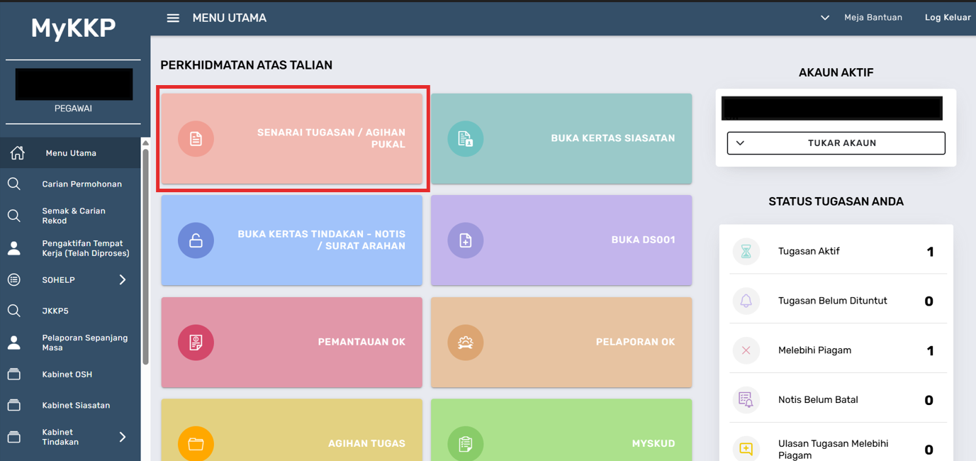Click Notis Belum Batal row text
The width and height of the screenshot is (976, 461).
[818, 400]
